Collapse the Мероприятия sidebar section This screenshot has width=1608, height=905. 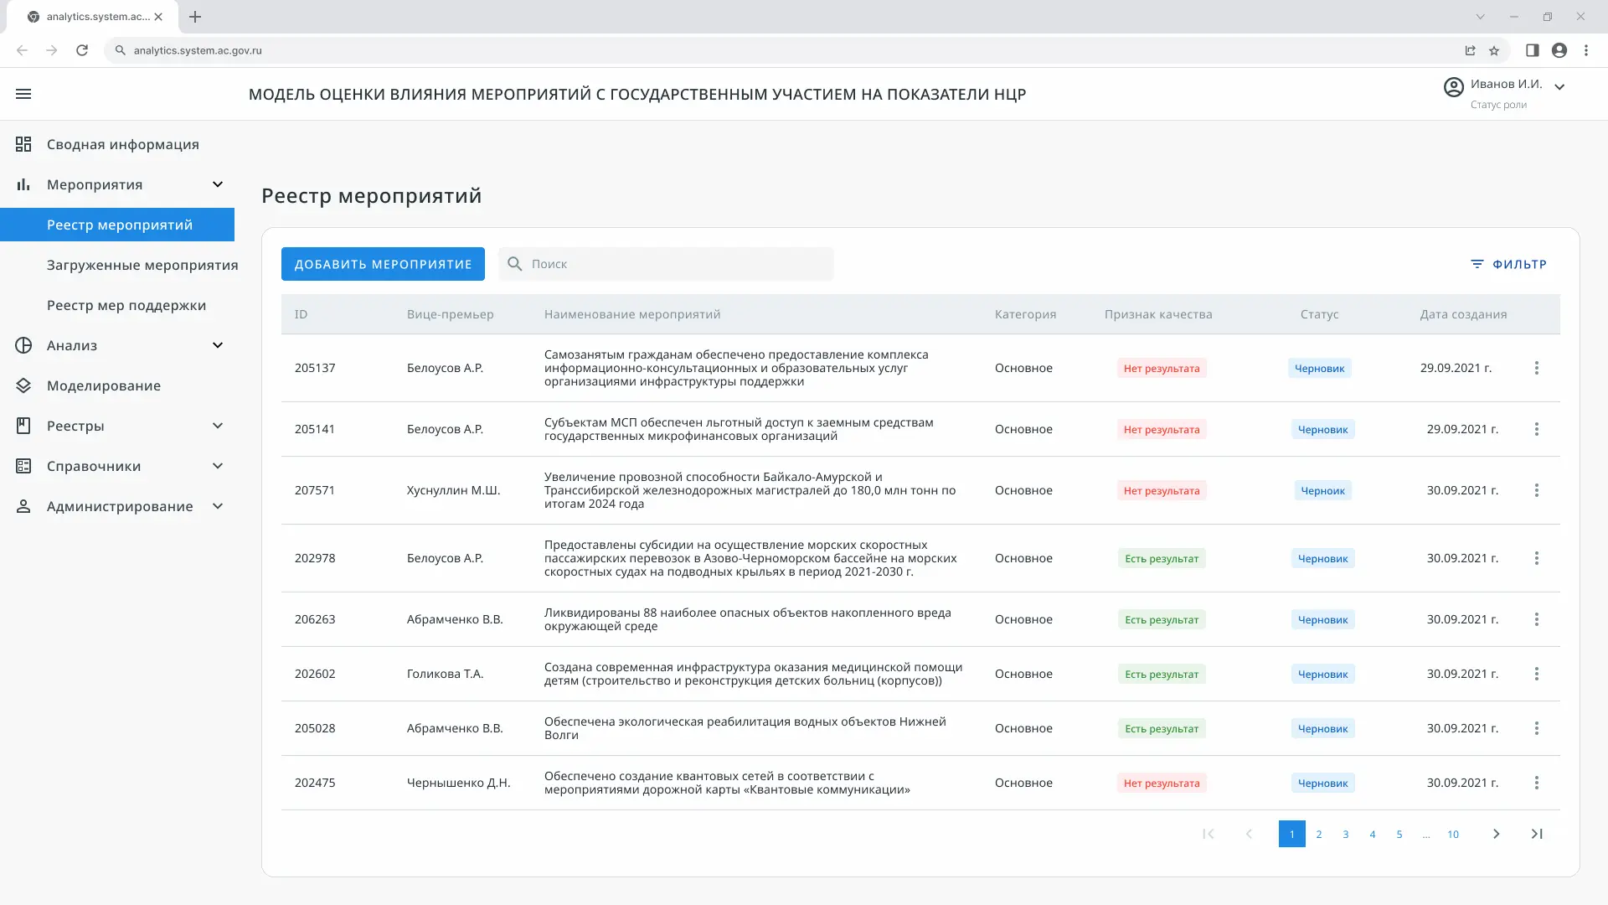218,184
